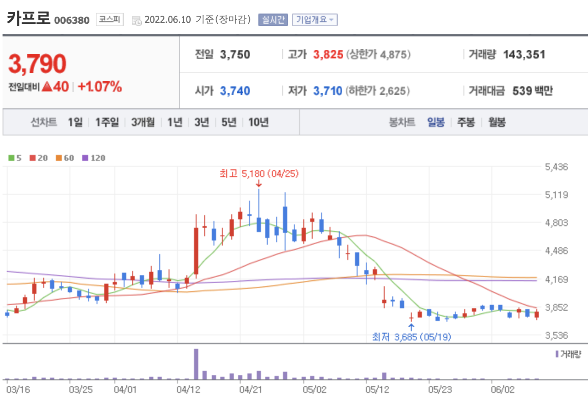Screen dimensions: 588x409
Task: Click the 4,169 price axis label
Action: (x=556, y=279)
